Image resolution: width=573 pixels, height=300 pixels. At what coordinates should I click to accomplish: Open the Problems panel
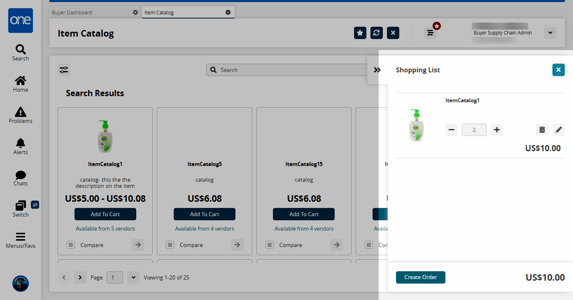point(21,115)
